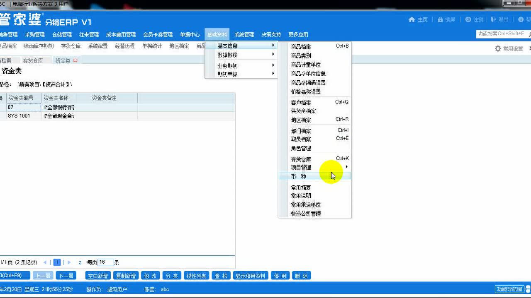This screenshot has width=531, height=298.
Task: Click 线性列表 button
Action: (x=196, y=276)
